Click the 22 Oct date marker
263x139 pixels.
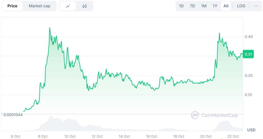pyautogui.click(x=233, y=136)
